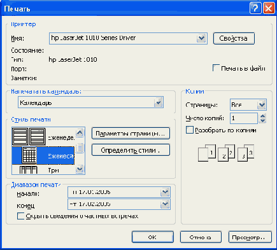Screen dimensions: 277x250
Task: Open the начало start date dropdown
Action: click(x=165, y=192)
